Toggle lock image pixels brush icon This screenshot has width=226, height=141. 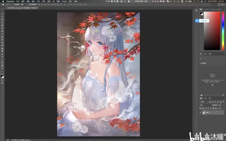coord(206,108)
